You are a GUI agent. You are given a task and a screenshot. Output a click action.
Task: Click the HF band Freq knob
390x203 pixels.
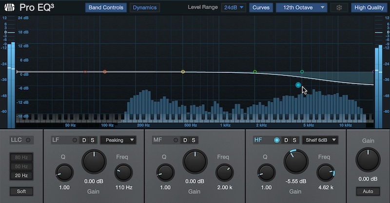pos(326,173)
